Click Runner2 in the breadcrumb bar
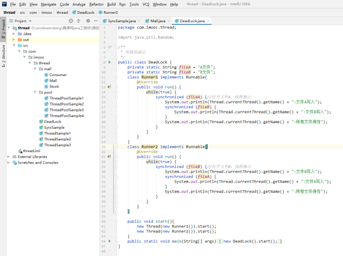The height and width of the screenshot is (256, 343). (110, 12)
